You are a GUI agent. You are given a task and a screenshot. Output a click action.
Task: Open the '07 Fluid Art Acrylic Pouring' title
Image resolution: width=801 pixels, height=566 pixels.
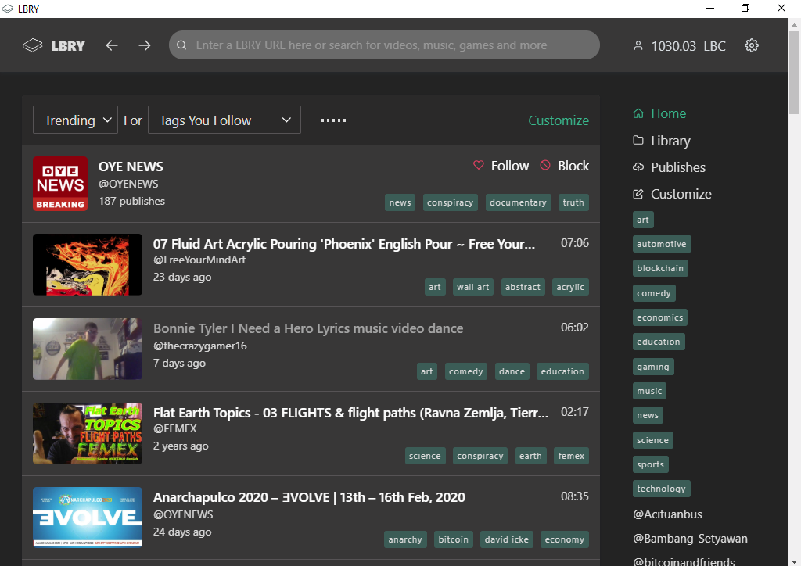(344, 244)
